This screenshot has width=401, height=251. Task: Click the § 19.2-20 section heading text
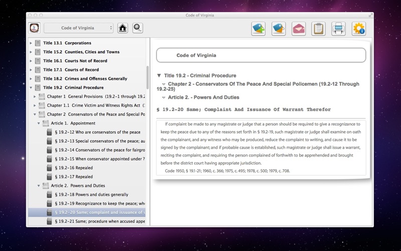click(x=244, y=109)
